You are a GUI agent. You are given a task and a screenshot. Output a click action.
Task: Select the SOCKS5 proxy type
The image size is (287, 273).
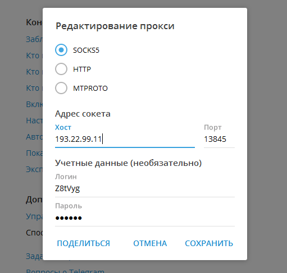61,50
